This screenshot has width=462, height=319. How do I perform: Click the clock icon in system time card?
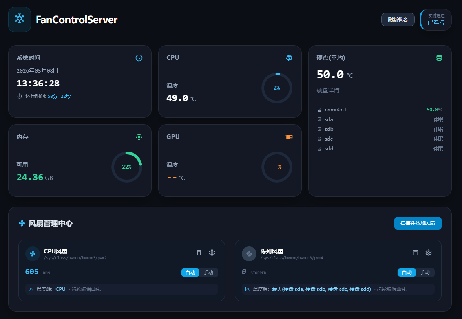coord(139,58)
